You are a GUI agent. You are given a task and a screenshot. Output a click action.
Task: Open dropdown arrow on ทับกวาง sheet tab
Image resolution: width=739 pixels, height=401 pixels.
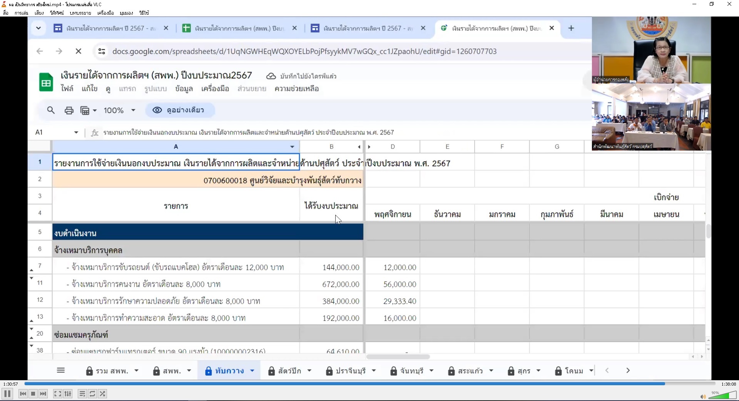pyautogui.click(x=252, y=371)
